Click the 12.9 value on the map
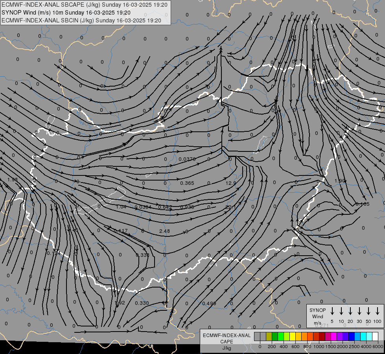385x354 pixels. pyautogui.click(x=231, y=183)
